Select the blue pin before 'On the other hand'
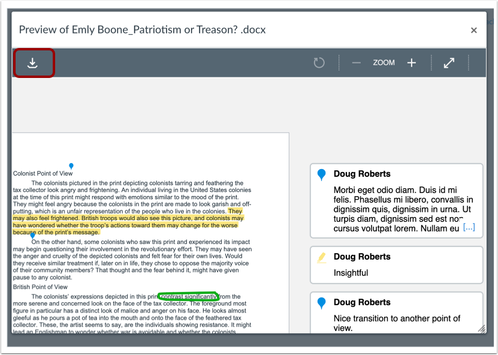The width and height of the screenshot is (498, 355). (32, 236)
